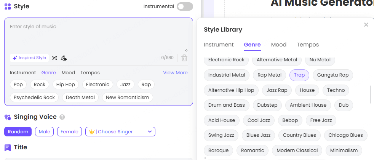Click the Style section grid icon
374x160 pixels.
tap(8, 6)
